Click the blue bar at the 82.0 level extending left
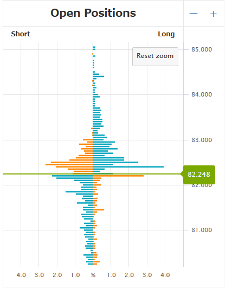This screenshot has height=289, width=226. click(x=88, y=185)
